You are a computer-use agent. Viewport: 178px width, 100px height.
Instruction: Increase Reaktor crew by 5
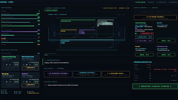tap(30, 82)
